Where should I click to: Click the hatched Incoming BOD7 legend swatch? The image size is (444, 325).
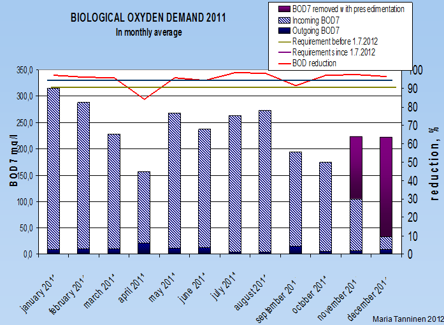coord(284,20)
